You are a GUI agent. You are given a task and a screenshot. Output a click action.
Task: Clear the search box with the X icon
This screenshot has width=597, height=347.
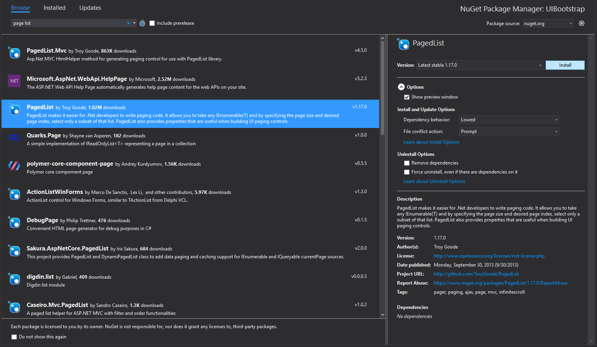(x=129, y=23)
